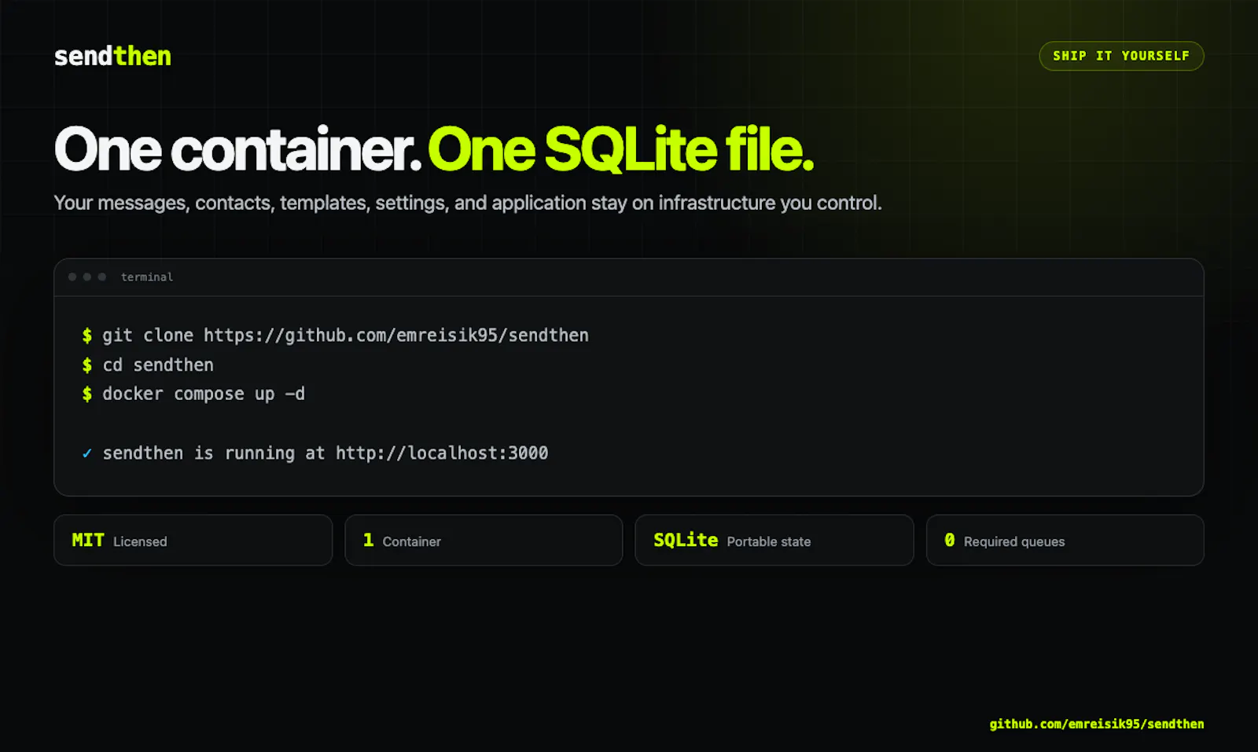Click the SHIP IT YOURSELF badge
The width and height of the screenshot is (1258, 752).
pos(1121,56)
